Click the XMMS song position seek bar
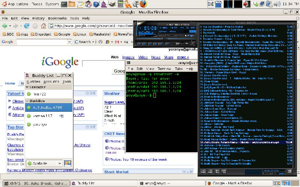 (x=166, y=39)
